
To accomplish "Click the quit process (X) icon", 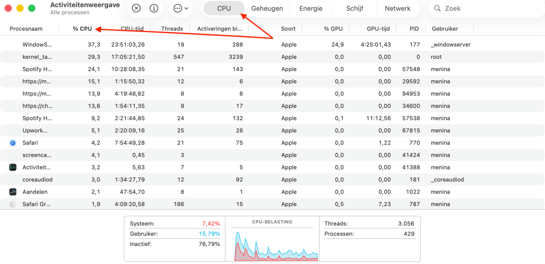I will [136, 8].
